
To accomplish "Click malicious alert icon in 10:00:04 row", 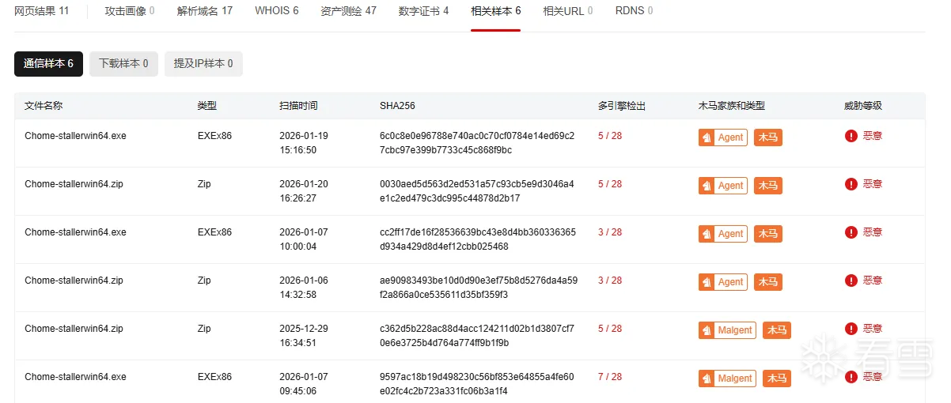I will tap(851, 232).
